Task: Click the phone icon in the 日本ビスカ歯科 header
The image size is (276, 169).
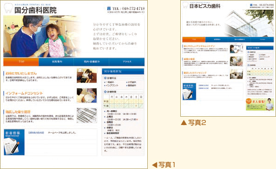Action: click(251, 5)
